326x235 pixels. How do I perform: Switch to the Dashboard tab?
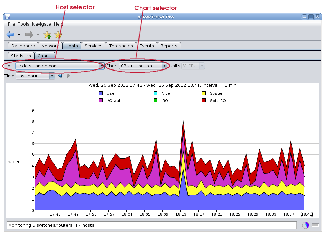(23, 46)
